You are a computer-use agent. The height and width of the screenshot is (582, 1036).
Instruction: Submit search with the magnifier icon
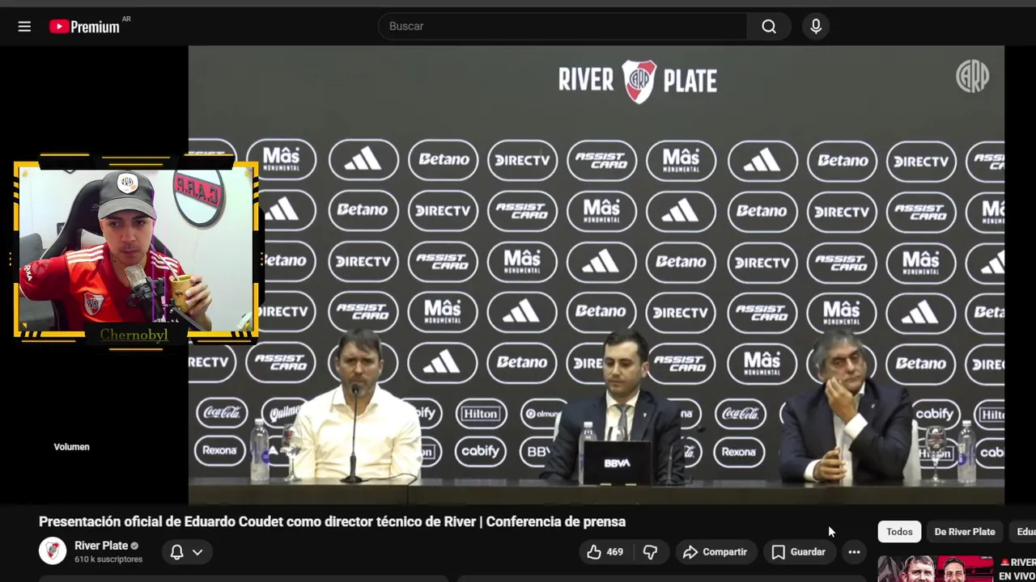pyautogui.click(x=769, y=27)
